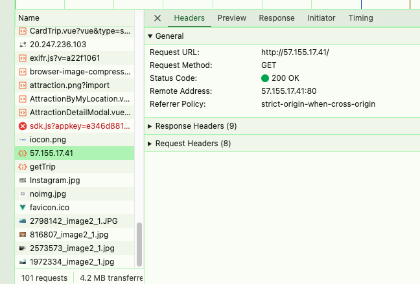420x284 pixels.
Task: Open the Initiator tab
Action: (321, 18)
